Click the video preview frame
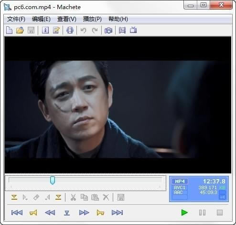The image size is (236, 225). 118,105
